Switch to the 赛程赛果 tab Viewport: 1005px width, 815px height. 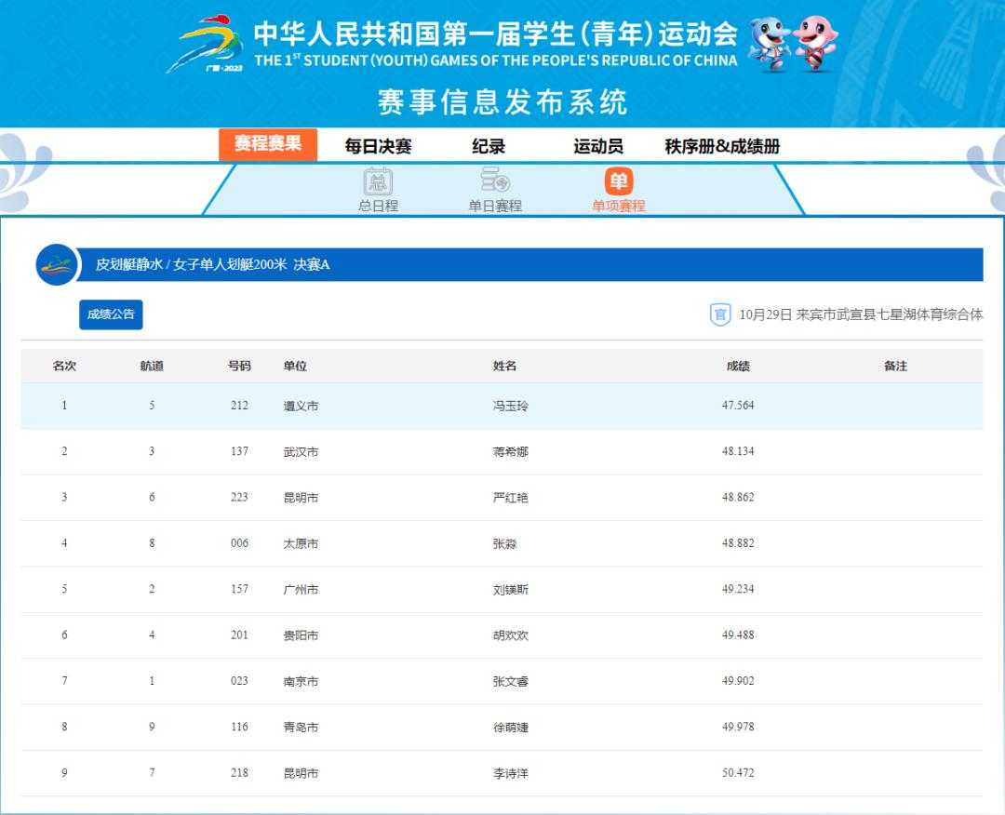click(268, 145)
